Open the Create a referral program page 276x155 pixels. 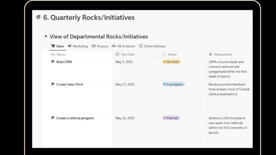(75, 118)
